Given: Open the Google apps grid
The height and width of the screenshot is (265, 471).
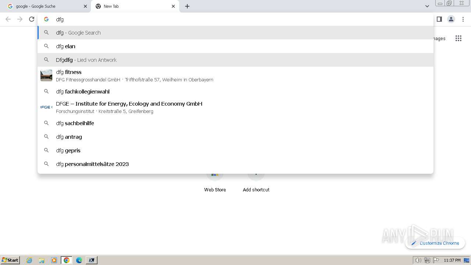Looking at the screenshot, I should coord(458,38).
